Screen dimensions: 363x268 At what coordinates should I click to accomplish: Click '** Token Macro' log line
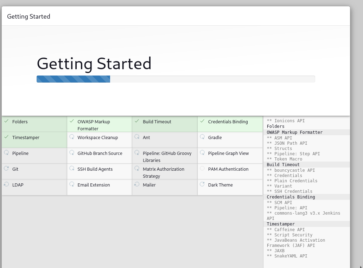285,159
